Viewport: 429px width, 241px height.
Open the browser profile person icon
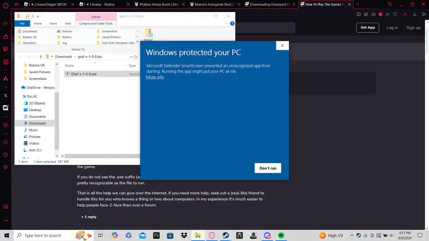point(405,14)
